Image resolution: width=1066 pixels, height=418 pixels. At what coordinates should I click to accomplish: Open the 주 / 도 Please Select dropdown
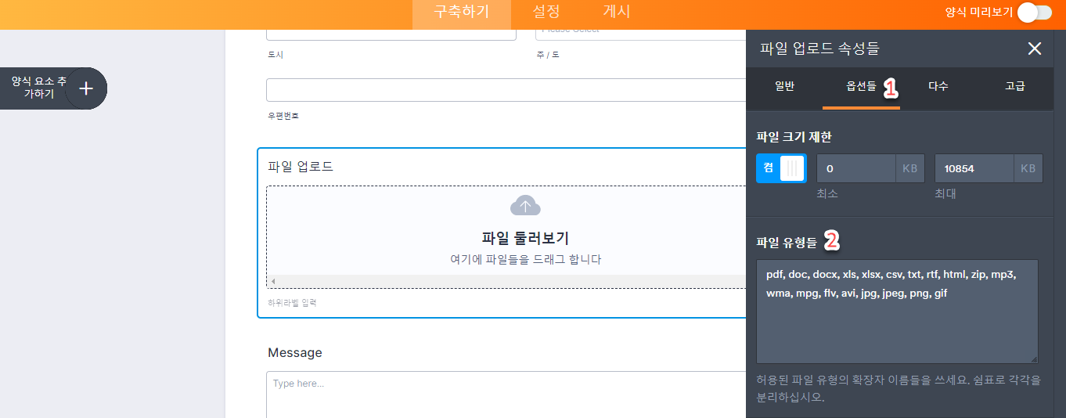[640, 31]
